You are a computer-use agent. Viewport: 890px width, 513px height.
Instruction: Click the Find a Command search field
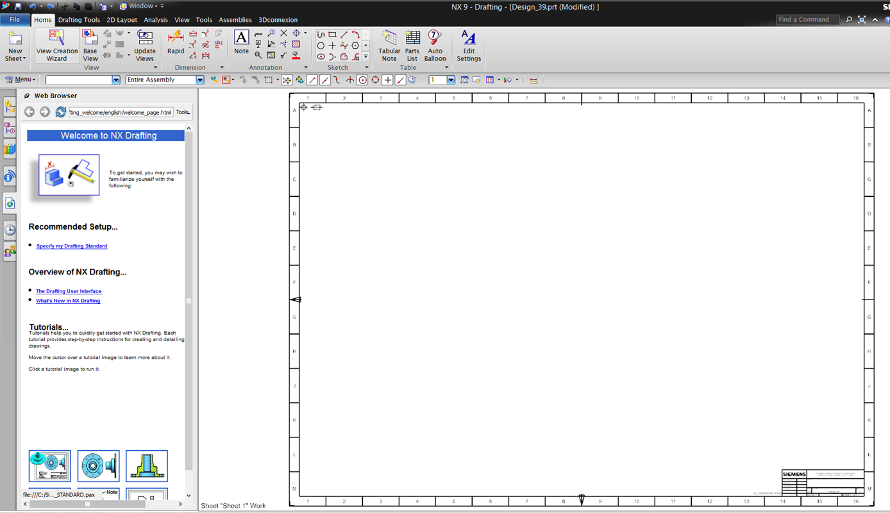coord(807,20)
